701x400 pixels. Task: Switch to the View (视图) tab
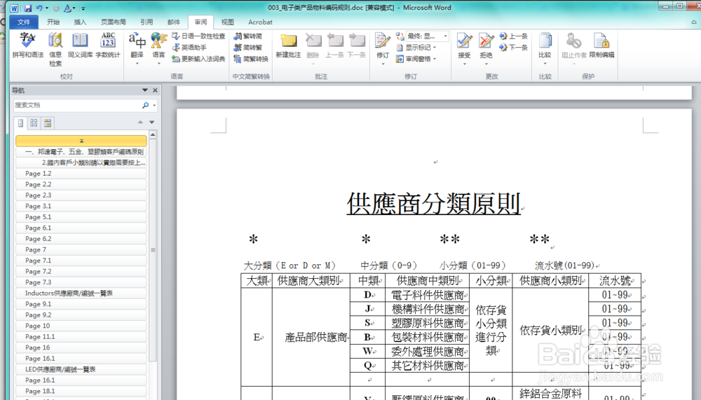pos(228,22)
